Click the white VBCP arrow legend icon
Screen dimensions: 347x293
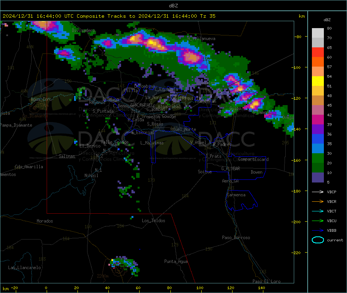[x=318, y=192]
